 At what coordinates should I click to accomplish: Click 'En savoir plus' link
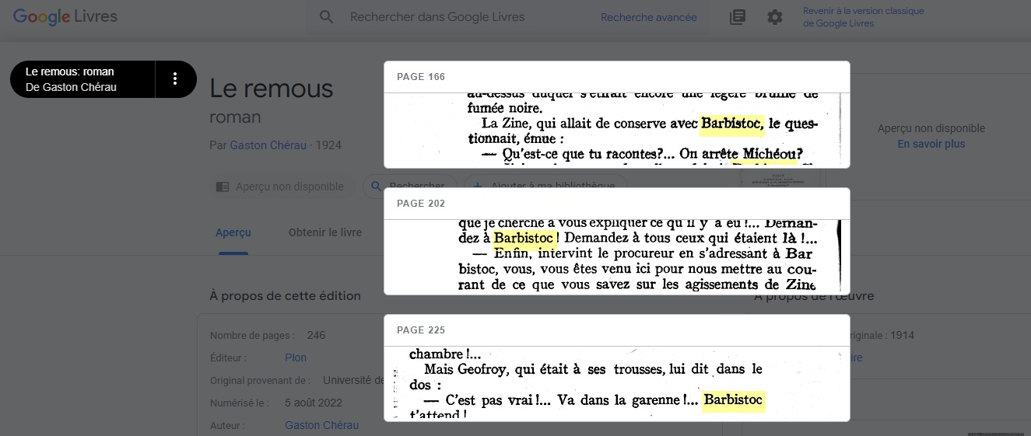click(931, 145)
